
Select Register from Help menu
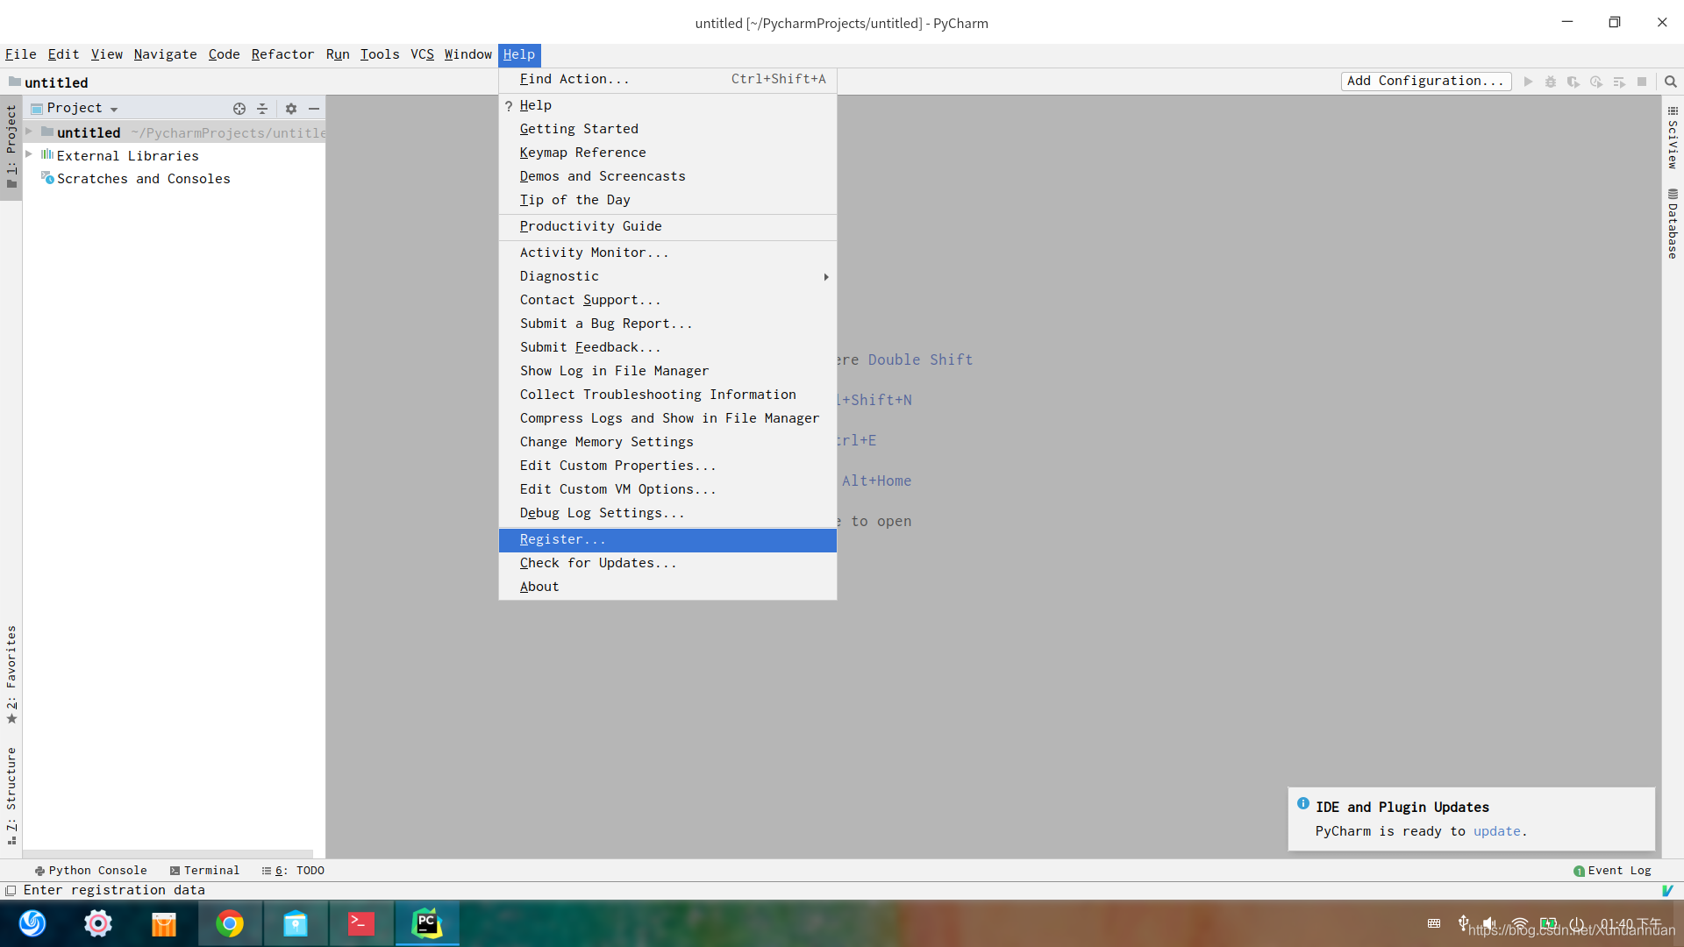[562, 539]
